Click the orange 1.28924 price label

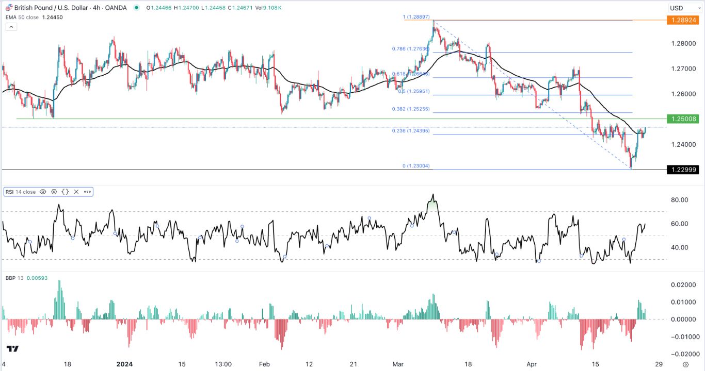point(683,20)
